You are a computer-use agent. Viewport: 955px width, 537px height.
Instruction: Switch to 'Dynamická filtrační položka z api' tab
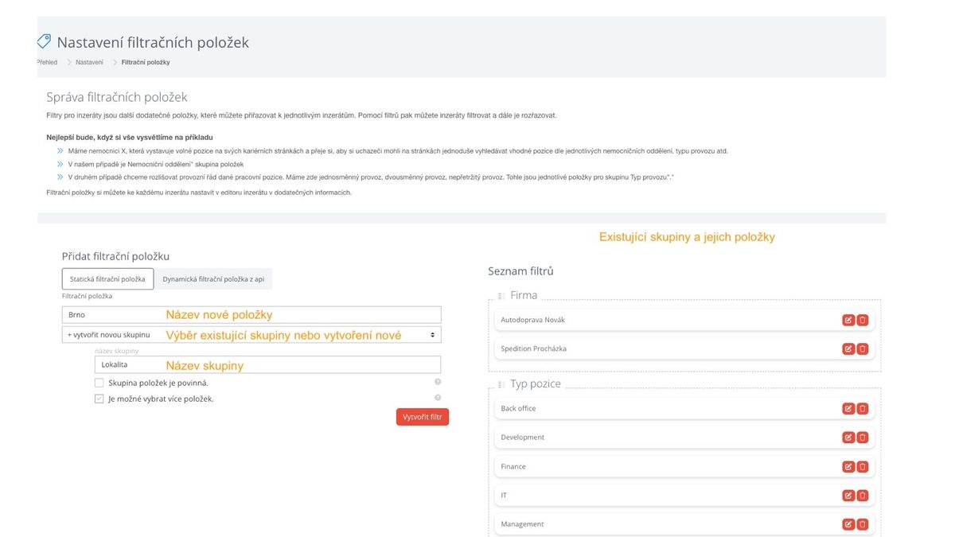point(213,279)
